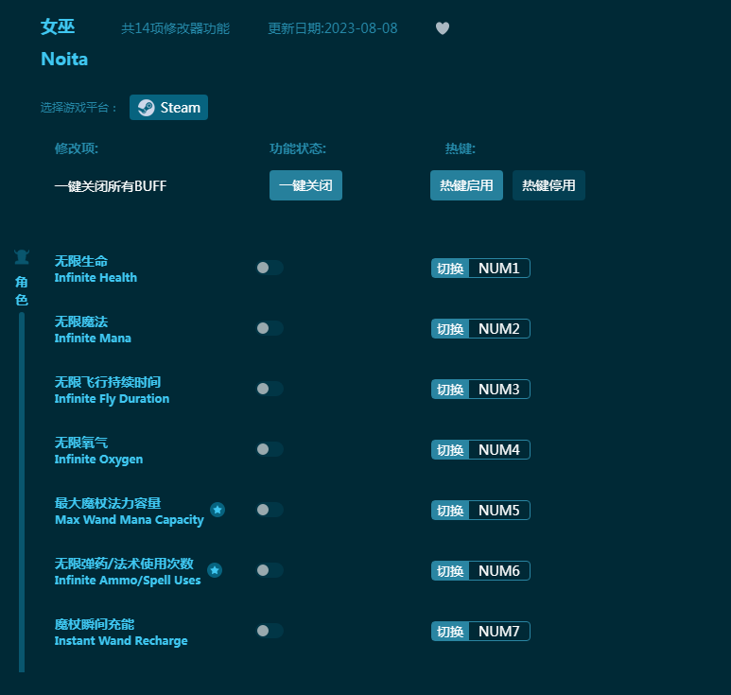Click the Instant Wand Recharge label
This screenshot has width=731, height=695.
coord(121,641)
